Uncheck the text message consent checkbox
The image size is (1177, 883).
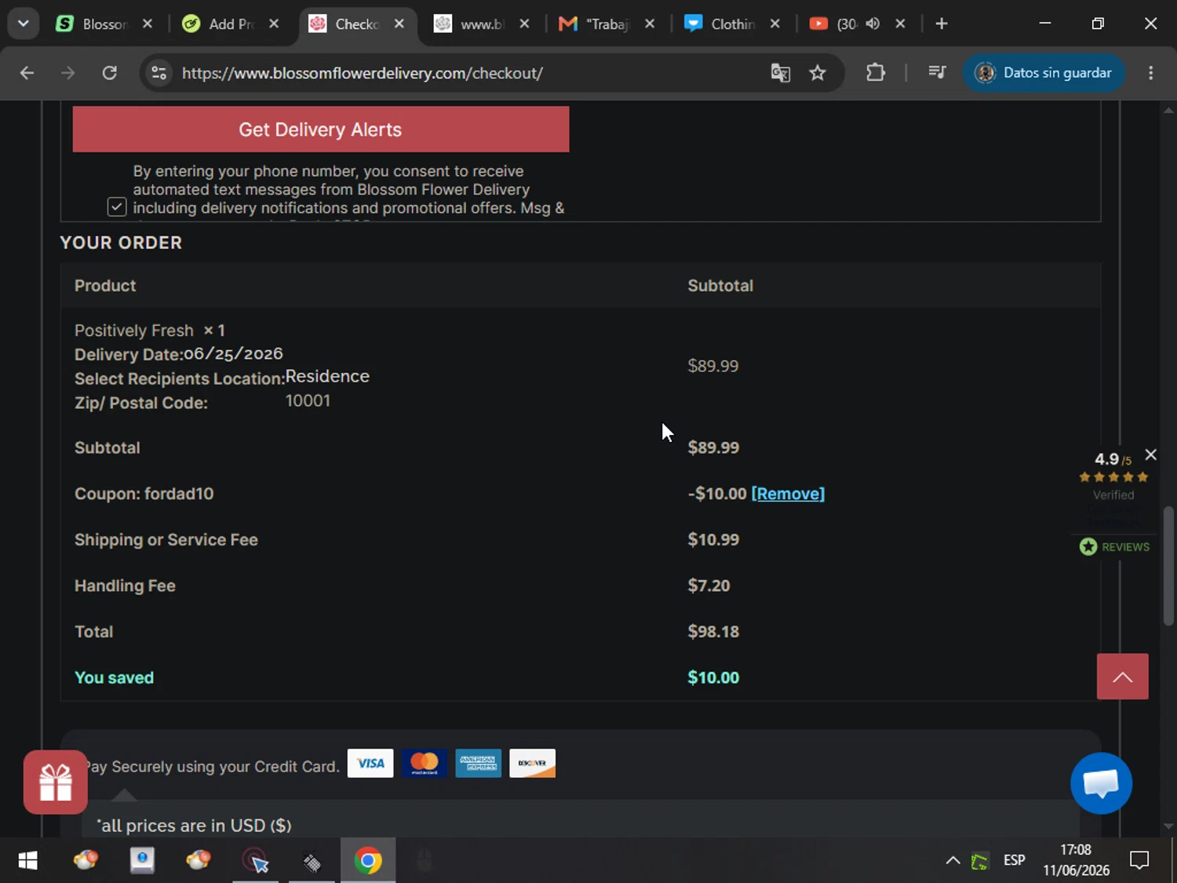pos(117,206)
